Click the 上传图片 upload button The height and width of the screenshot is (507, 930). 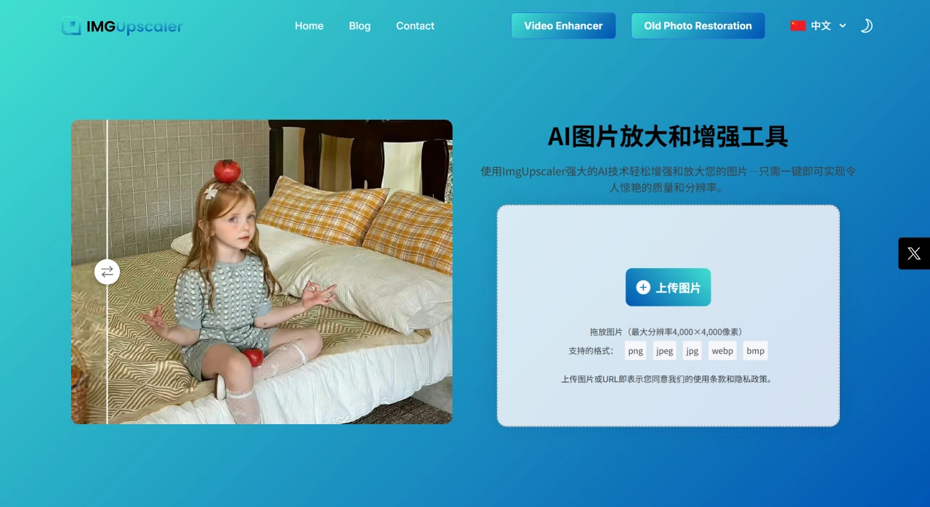coord(668,287)
